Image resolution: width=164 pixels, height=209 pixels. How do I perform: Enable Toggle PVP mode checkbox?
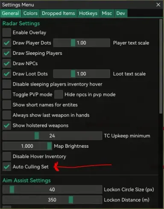7,95
